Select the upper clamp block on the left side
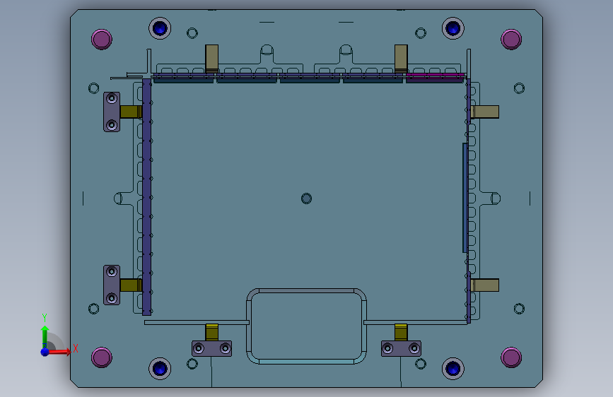The image size is (613, 397). click(112, 112)
